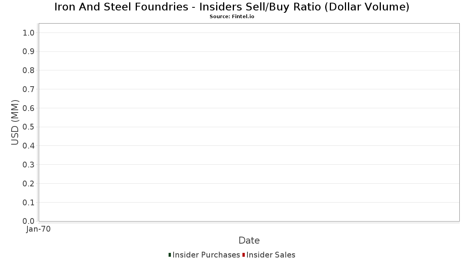Select the Insider Purchases legend label
Screen dimensions: 464x261
coord(206,255)
